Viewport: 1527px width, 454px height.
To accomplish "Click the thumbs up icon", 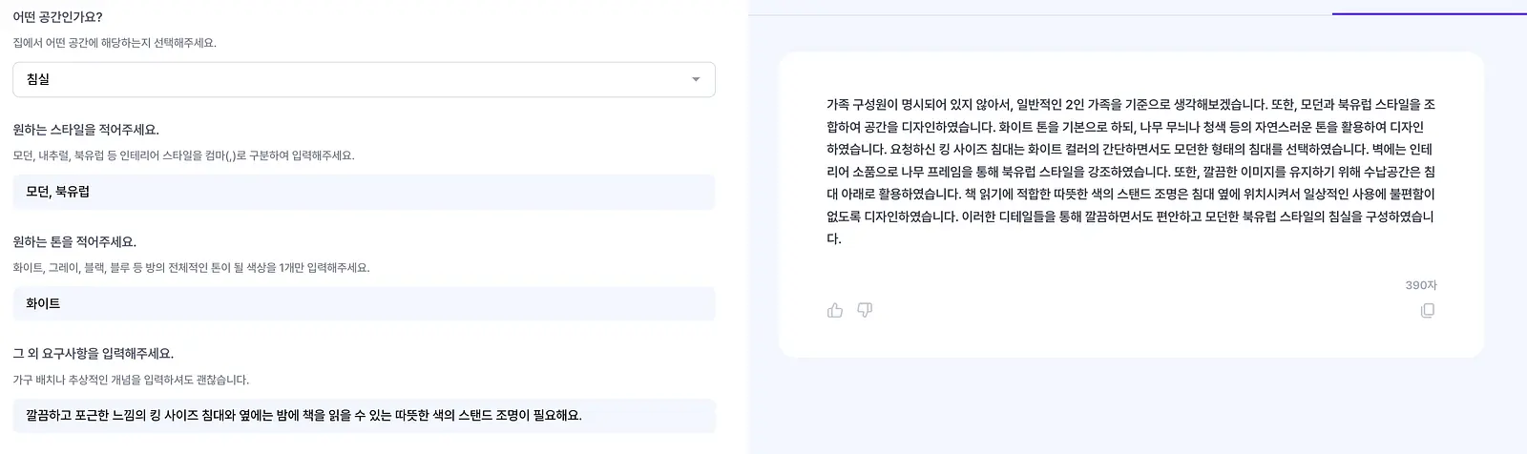I will (835, 310).
